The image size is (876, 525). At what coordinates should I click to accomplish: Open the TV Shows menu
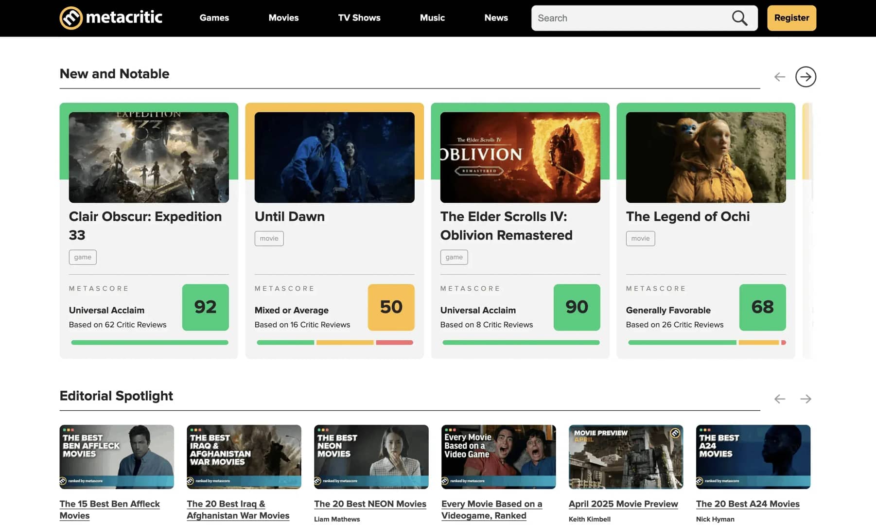[359, 18]
